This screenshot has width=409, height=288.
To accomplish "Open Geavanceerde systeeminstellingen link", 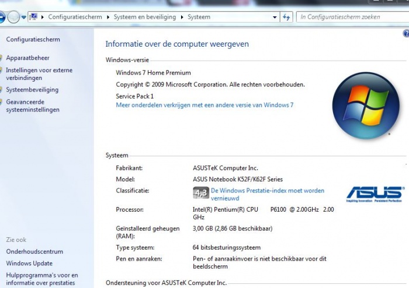I will click(33, 106).
